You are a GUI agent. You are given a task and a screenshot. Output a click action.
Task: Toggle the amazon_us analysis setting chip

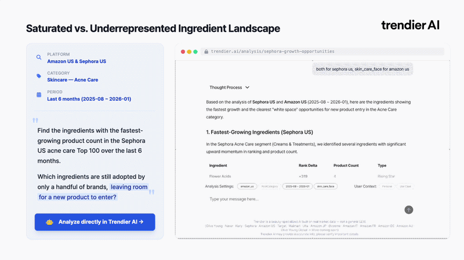point(247,186)
